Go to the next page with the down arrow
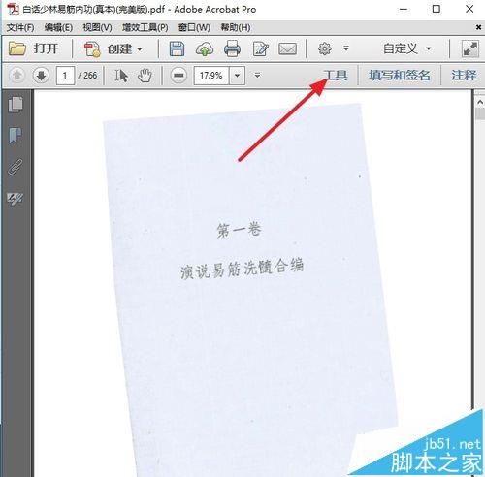The image size is (485, 477). point(41,76)
